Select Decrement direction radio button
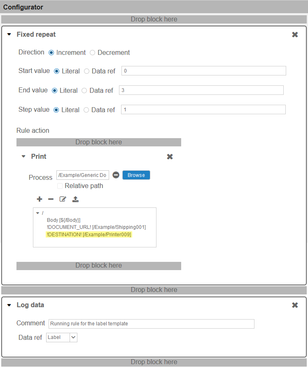 point(93,53)
